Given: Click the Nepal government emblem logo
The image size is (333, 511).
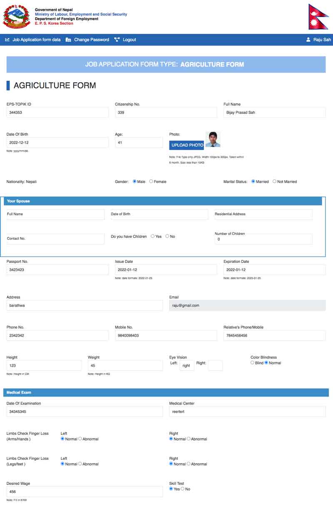Looking at the screenshot, I should point(17,17).
